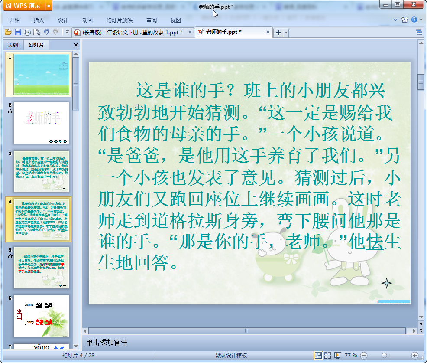Viewport: 427px width, 363px height.
Task: Open the quick access toolbar customize dropdown
Action: pyautogui.click(x=67, y=32)
